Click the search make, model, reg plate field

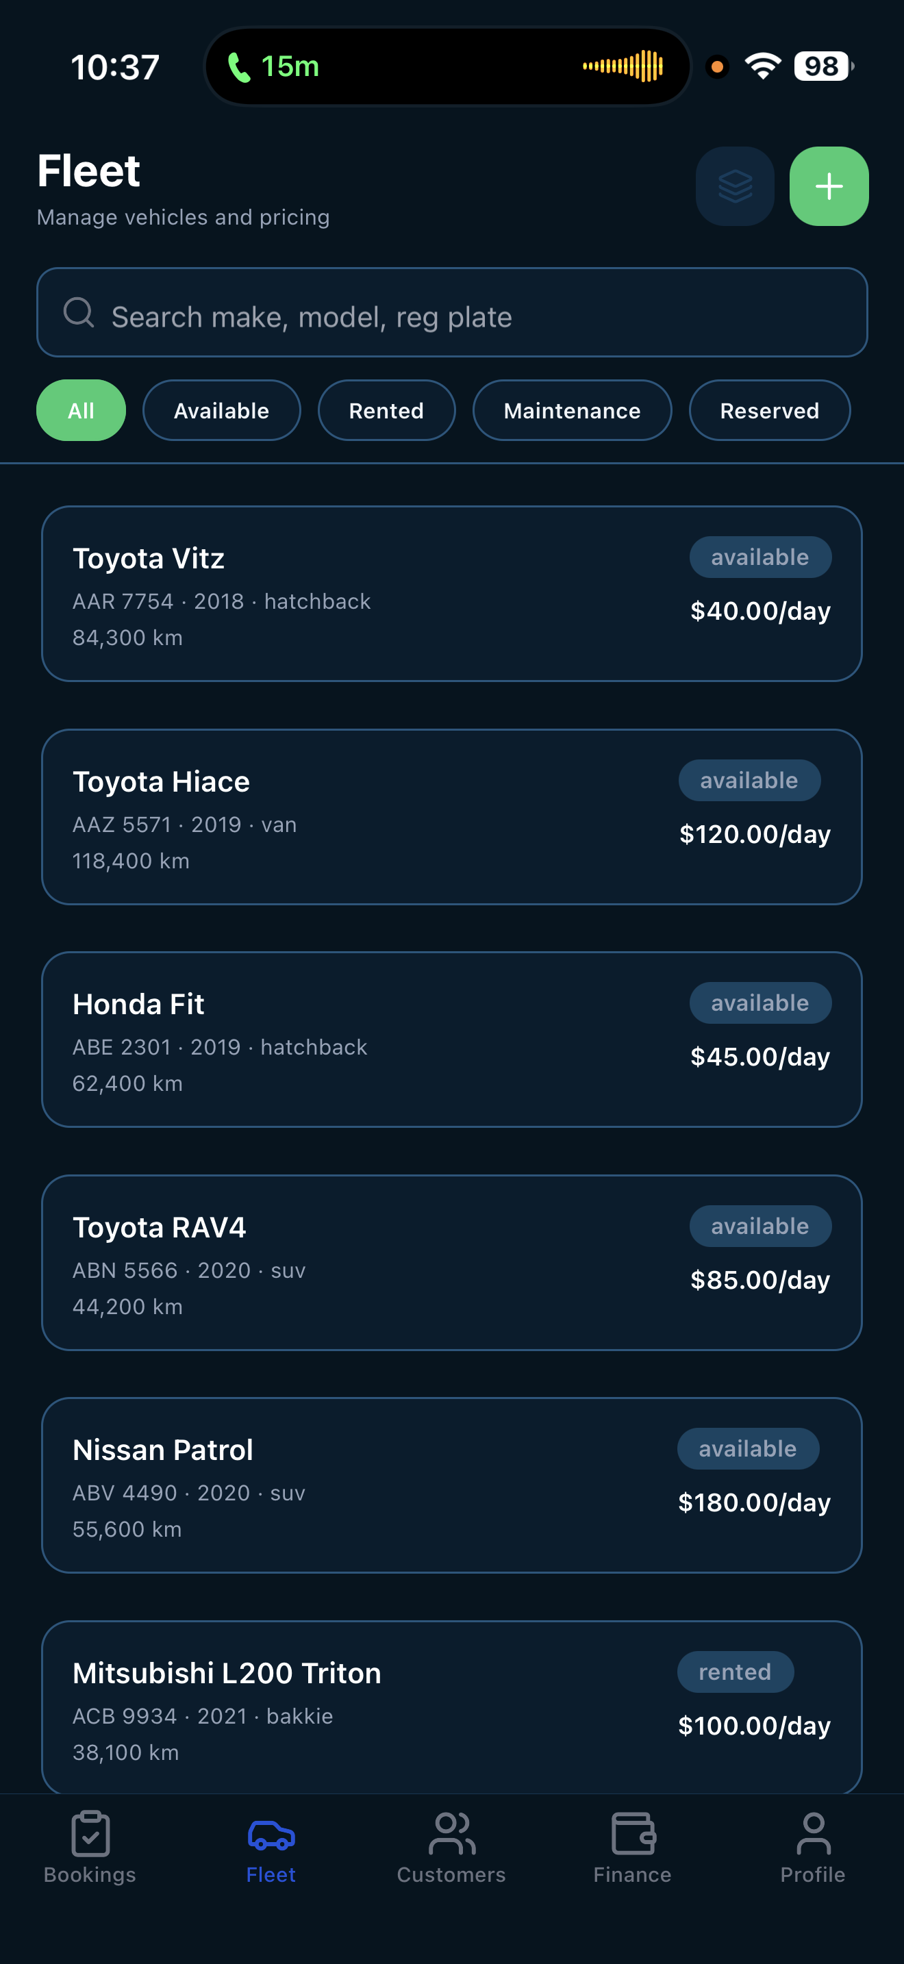473,316
